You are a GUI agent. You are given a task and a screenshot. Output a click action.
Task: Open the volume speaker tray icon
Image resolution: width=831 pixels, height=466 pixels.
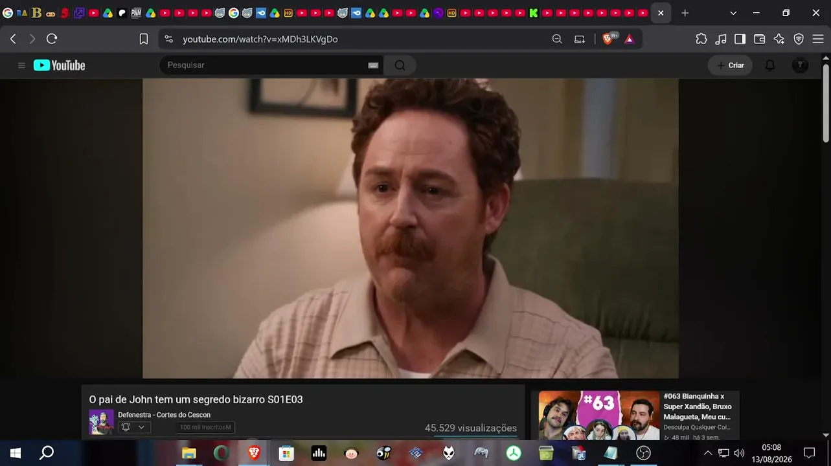tap(739, 453)
